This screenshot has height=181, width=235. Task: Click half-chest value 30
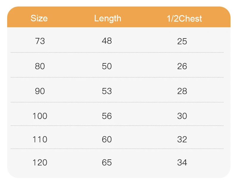(x=182, y=116)
